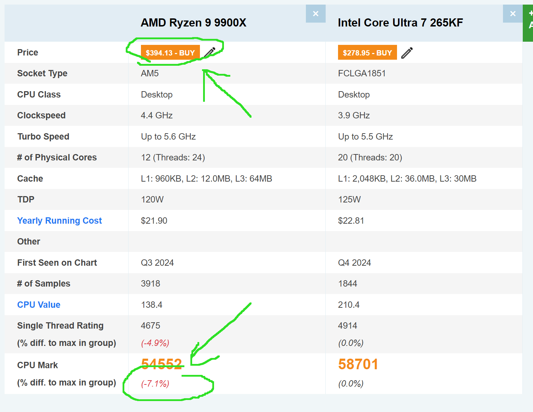Select the 58701 CPU Mark score
Image resolution: width=533 pixels, height=412 pixels.
click(358, 364)
